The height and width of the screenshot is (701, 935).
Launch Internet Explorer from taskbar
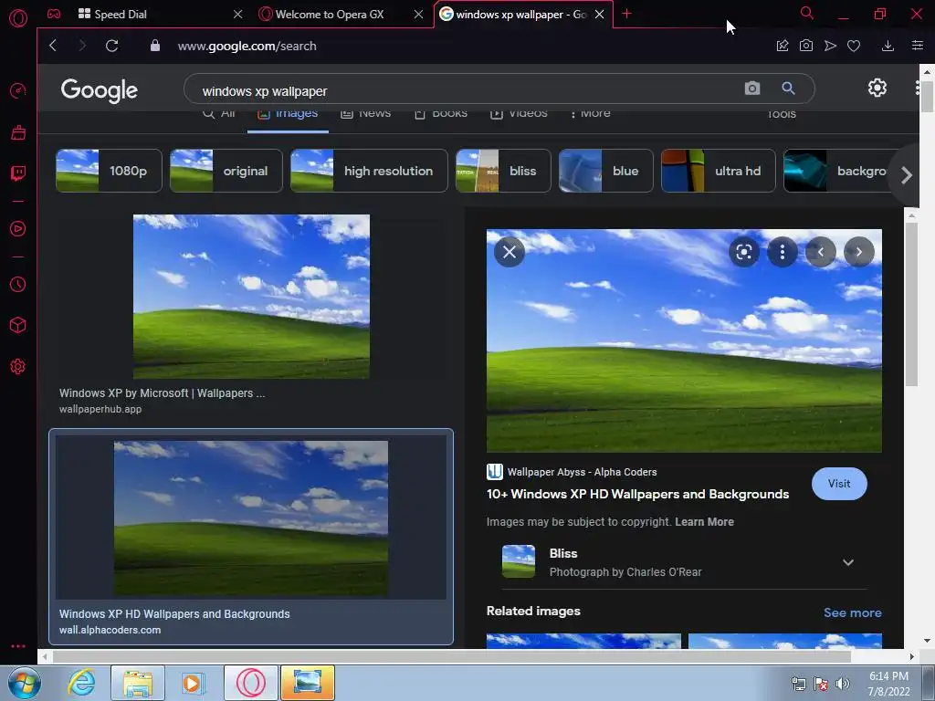coord(81,683)
